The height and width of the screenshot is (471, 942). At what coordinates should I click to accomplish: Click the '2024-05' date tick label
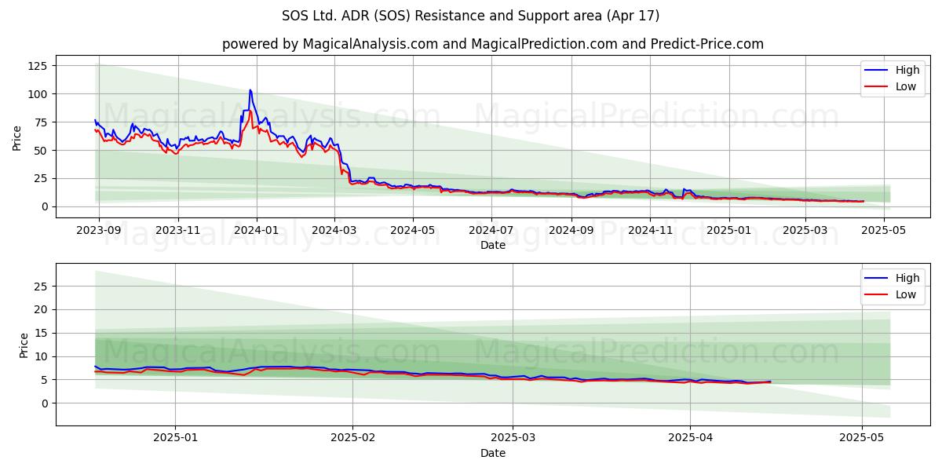[x=412, y=230]
